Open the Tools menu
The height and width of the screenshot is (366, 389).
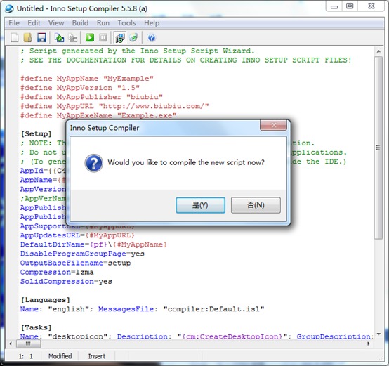[126, 23]
